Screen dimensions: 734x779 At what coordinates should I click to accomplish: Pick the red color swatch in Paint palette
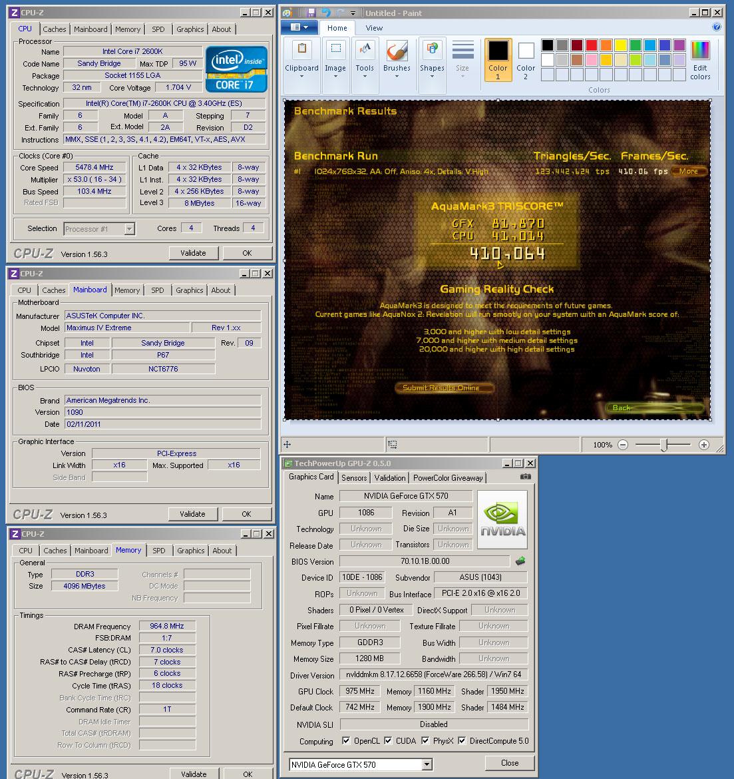(x=591, y=45)
